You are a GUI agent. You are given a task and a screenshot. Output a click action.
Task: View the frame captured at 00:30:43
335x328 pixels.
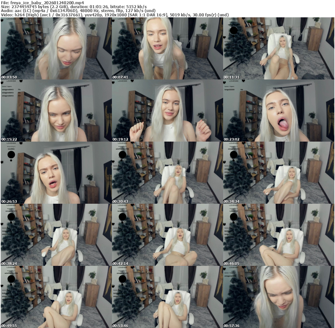pos(167,173)
